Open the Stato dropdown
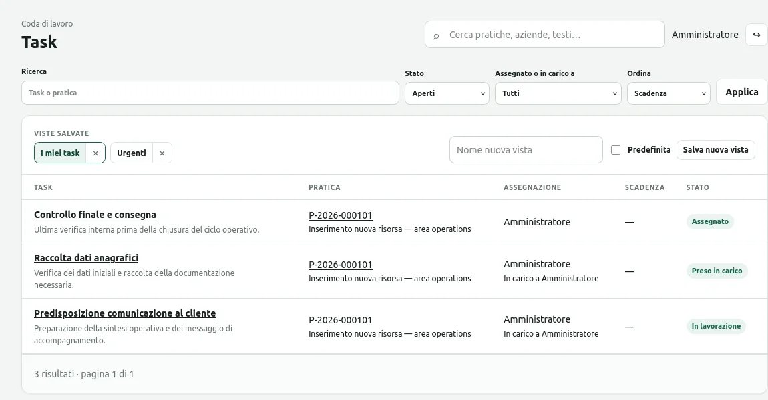 pos(447,93)
